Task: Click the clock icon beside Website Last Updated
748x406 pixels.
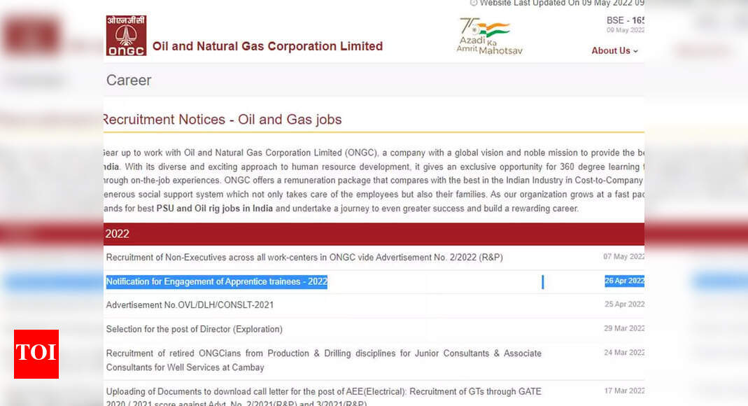Action: coord(473,3)
